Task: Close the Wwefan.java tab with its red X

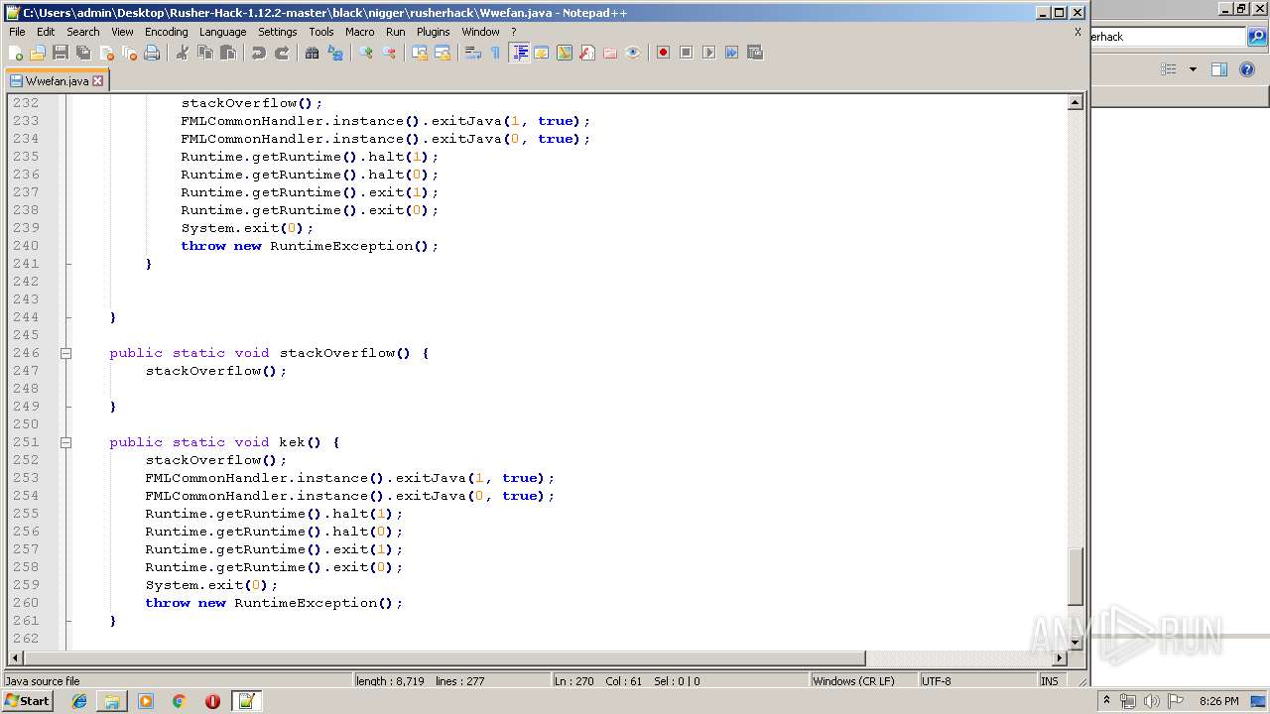Action: [x=97, y=81]
